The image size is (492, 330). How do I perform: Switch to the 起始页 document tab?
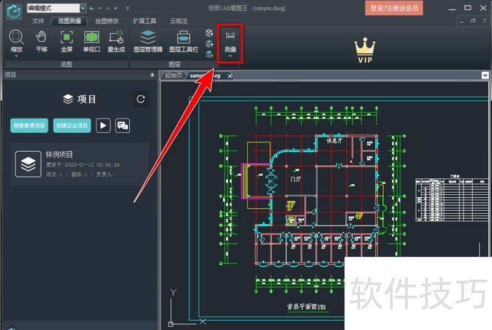coord(173,76)
